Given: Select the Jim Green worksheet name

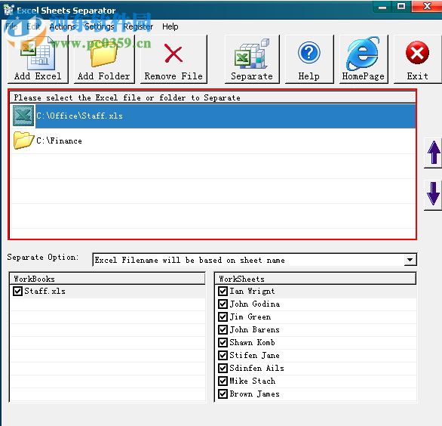Looking at the screenshot, I should tap(250, 316).
